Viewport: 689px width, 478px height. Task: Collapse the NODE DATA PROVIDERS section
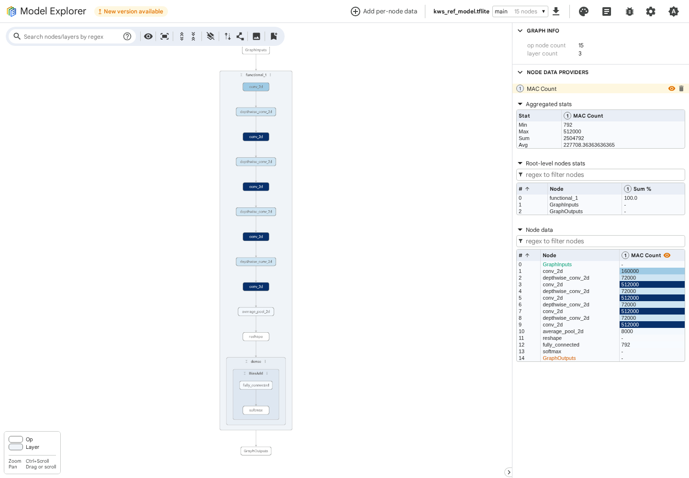[520, 72]
